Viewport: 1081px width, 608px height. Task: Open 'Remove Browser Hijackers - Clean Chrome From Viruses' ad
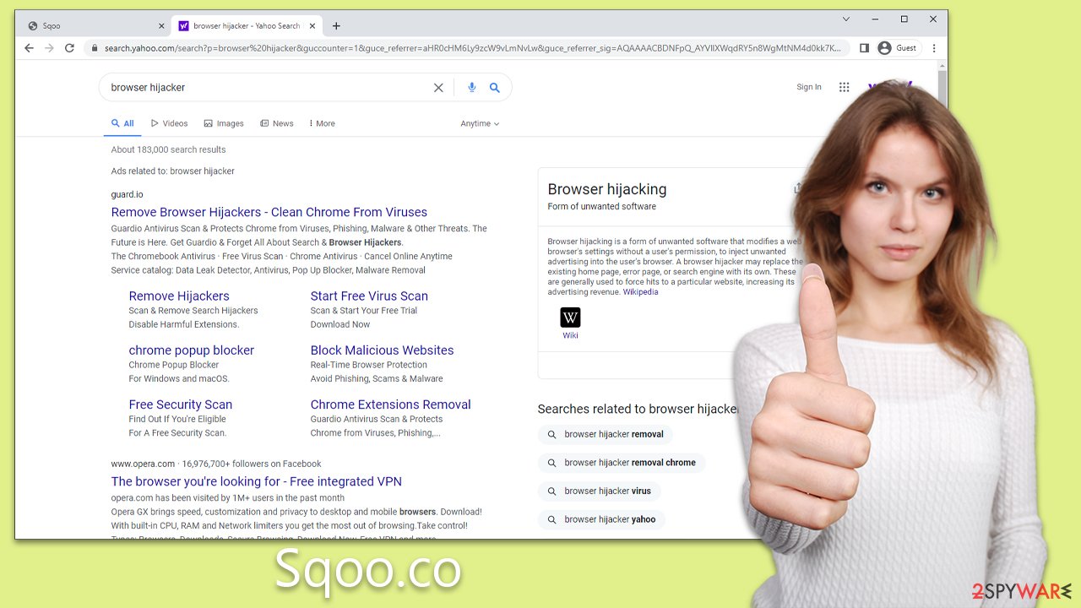point(269,212)
